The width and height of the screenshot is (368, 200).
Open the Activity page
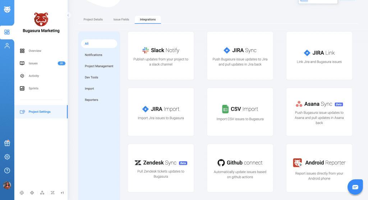(34, 76)
